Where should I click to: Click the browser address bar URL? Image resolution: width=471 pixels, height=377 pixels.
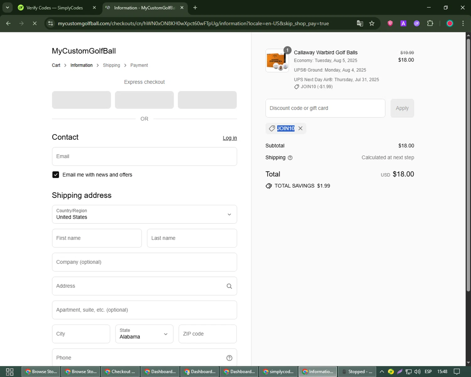click(193, 24)
